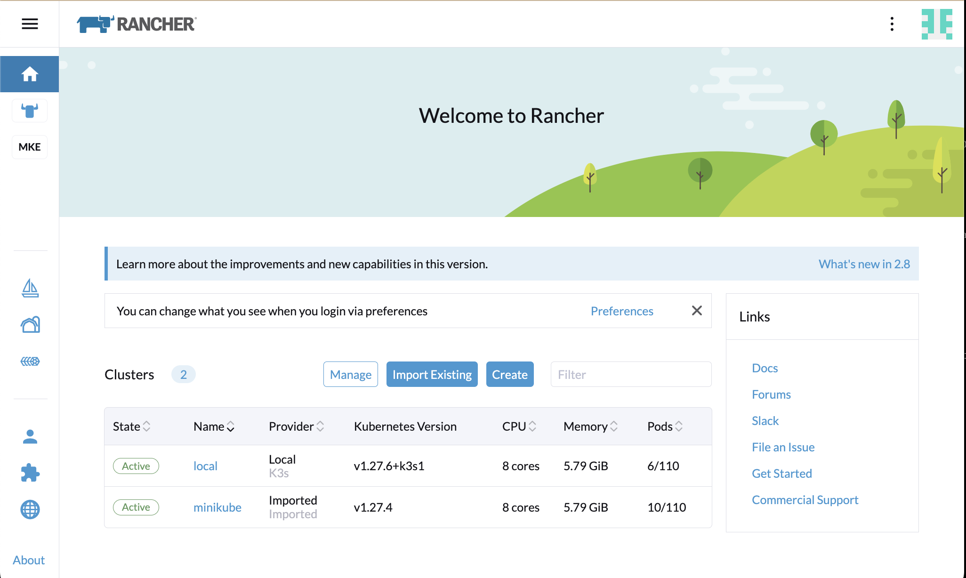Click the 6/110 pods value
The height and width of the screenshot is (578, 966).
(x=663, y=466)
